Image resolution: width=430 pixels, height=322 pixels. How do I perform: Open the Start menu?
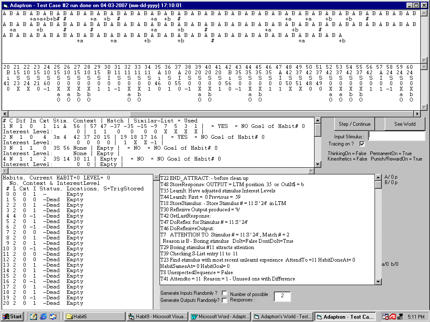tap(12, 317)
